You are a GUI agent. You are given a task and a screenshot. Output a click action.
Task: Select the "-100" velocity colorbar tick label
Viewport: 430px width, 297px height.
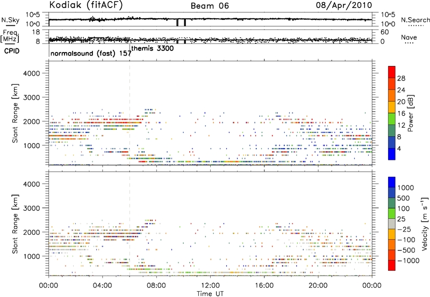pos(406,240)
